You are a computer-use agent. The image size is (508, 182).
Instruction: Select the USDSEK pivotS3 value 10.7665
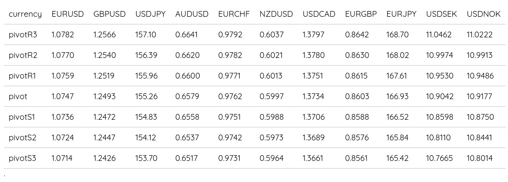point(439,158)
